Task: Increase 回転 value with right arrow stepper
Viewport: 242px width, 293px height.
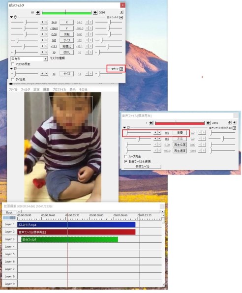Action: point(46,34)
